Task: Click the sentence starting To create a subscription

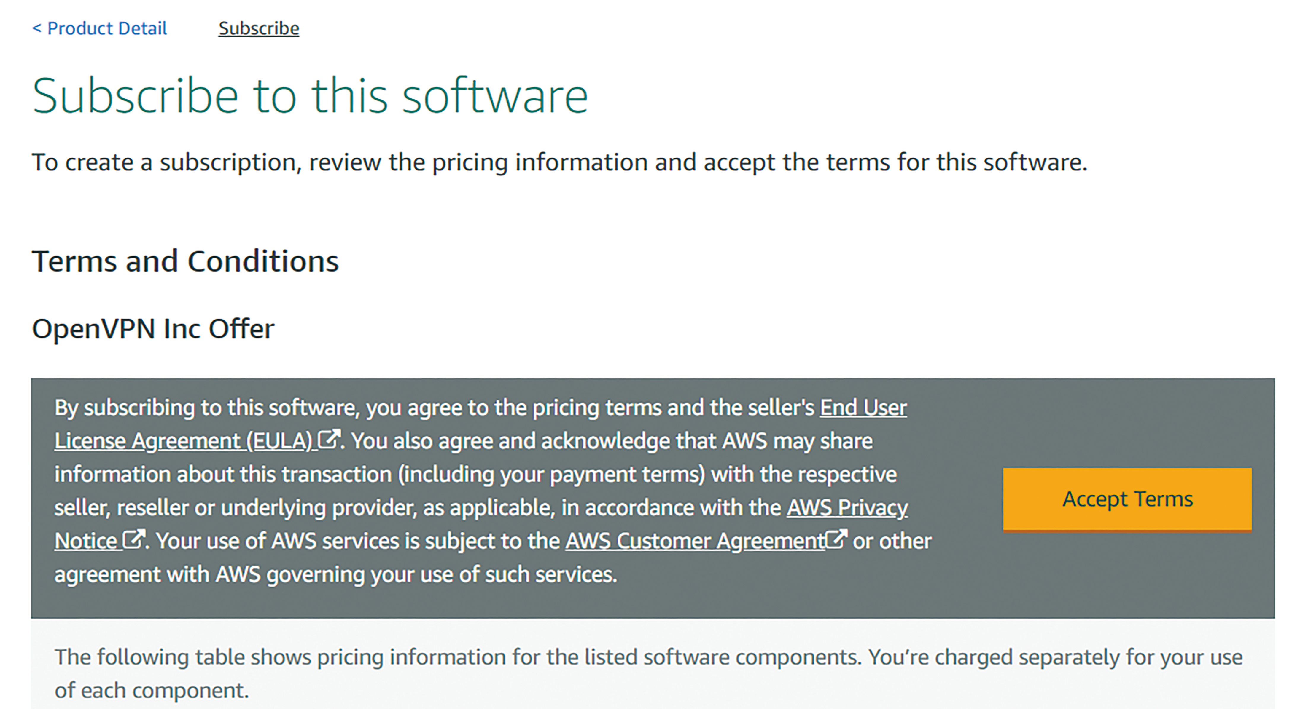Action: pos(559,162)
